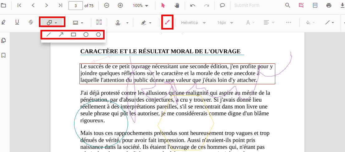Jump to the last page
The image size is (345, 152).
coord(60,6)
